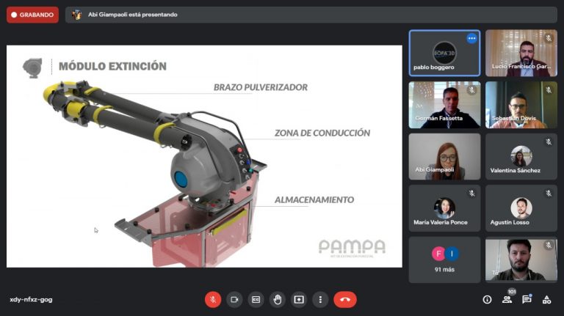Click the muted mic icon on Germán's tile

(x=471, y=90)
